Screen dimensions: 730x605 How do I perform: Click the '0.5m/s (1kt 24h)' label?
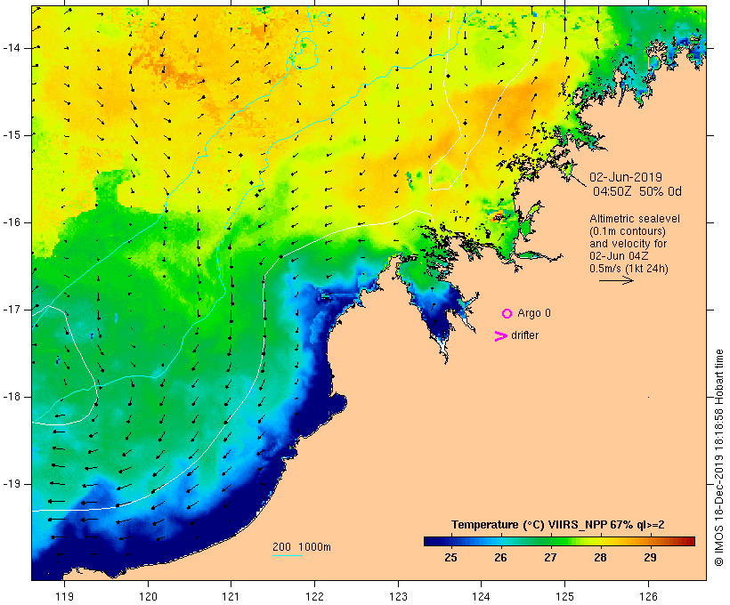click(629, 269)
